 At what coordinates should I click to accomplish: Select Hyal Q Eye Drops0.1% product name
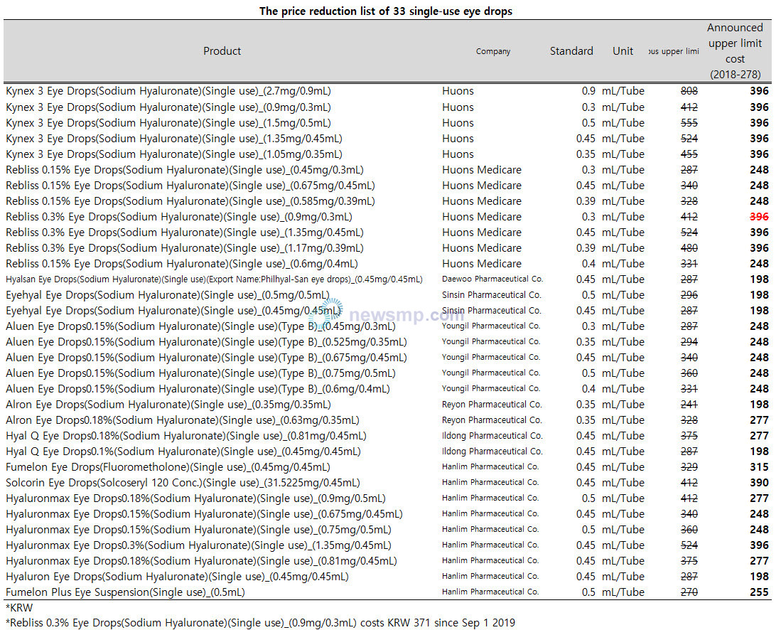[183, 452]
